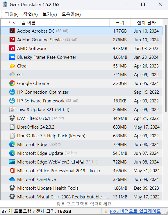Select HP Software Framework name
The height and width of the screenshot is (215, 168).
(41, 101)
